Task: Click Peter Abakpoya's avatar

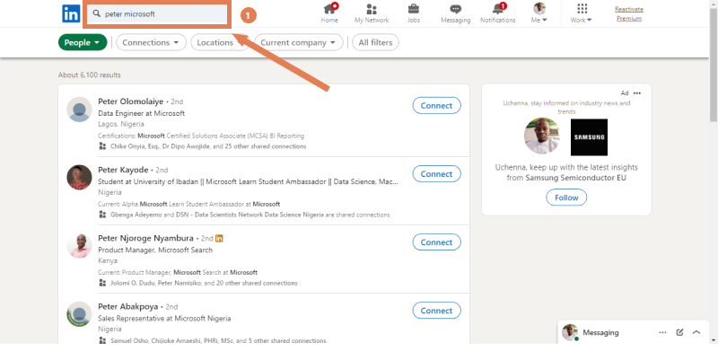Action: pyautogui.click(x=79, y=313)
